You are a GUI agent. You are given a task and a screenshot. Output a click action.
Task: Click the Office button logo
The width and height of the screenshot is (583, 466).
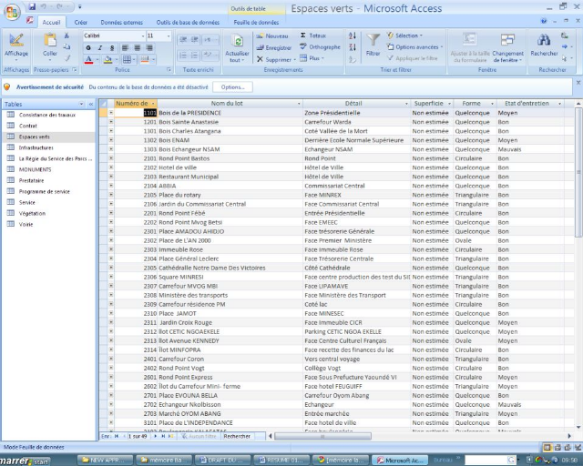point(12,11)
